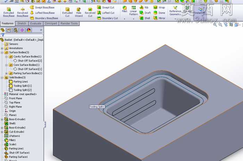
Task: Select the Dome tool
Action: [159, 13]
